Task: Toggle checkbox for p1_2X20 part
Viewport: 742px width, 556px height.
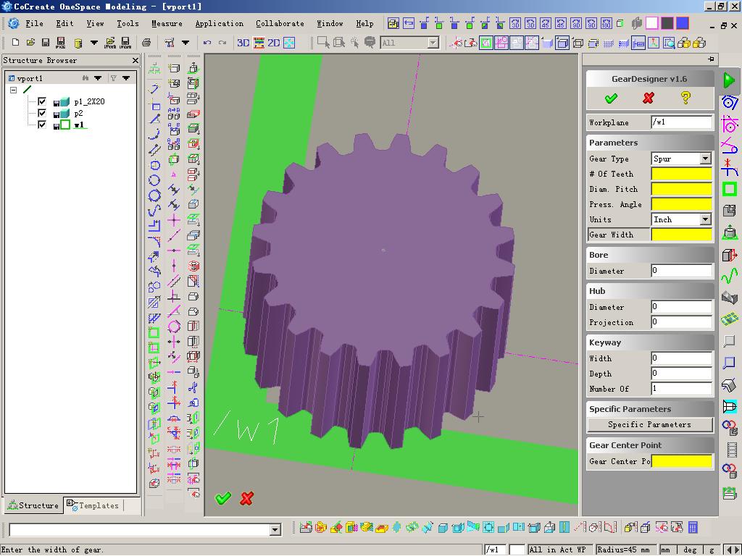Action: point(42,101)
